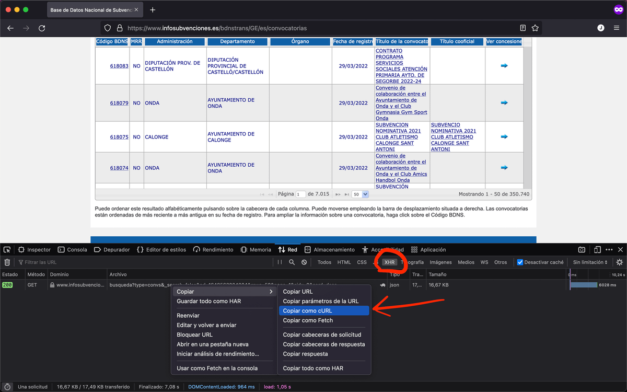
Task: Toggle the Imágenes request filter
Action: (x=440, y=262)
